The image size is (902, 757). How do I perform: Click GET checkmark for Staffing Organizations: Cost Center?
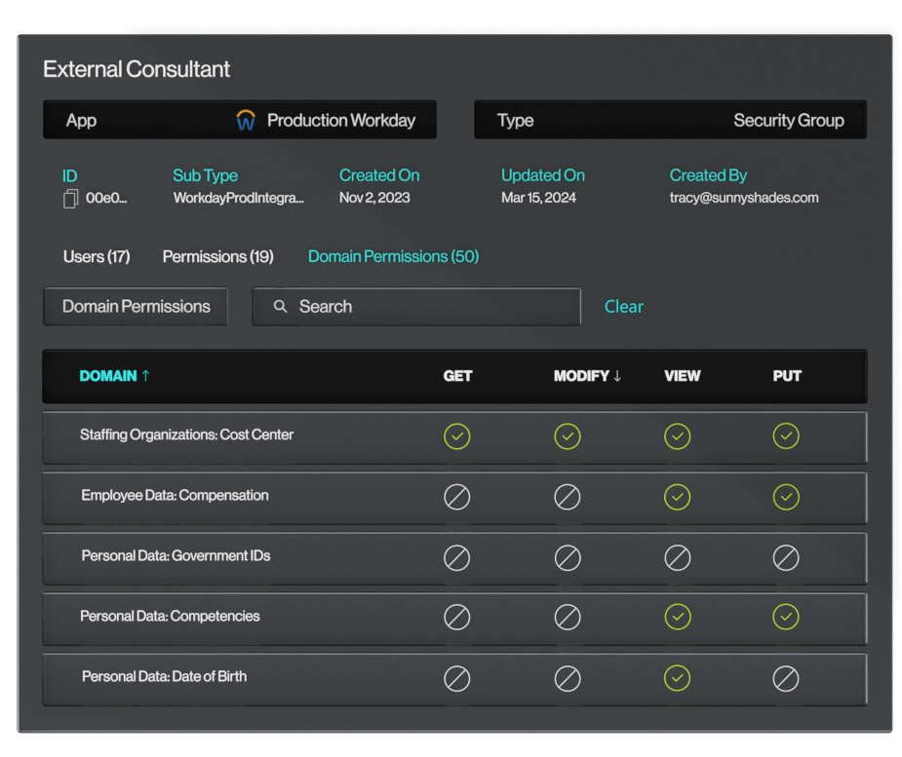point(456,436)
